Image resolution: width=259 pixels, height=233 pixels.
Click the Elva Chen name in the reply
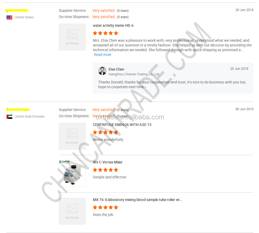[x=116, y=69]
